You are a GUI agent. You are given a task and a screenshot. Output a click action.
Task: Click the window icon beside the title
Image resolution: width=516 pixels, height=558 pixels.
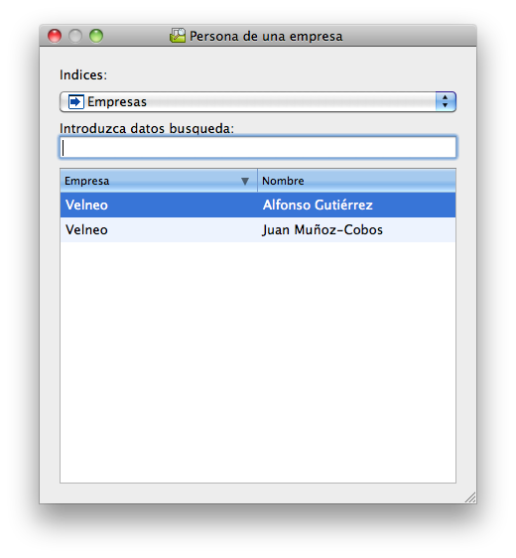pos(178,36)
